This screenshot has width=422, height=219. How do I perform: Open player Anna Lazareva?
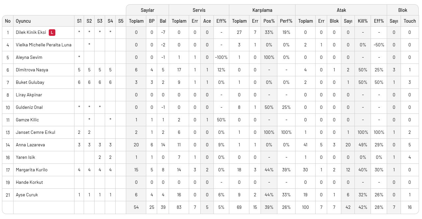[x=30, y=145]
